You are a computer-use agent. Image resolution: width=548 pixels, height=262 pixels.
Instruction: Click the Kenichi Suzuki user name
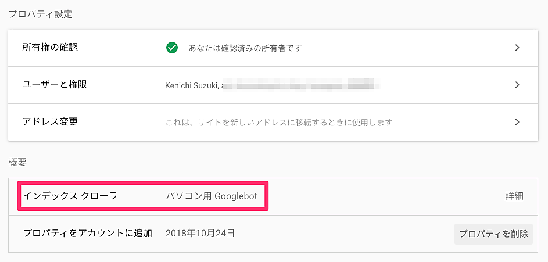192,85
